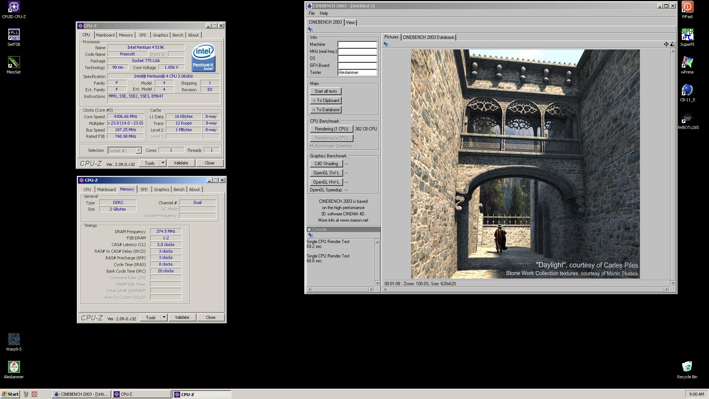The height and width of the screenshot is (399, 709).
Task: Click the CINEBENCH title bar app icon
Action: point(309,6)
